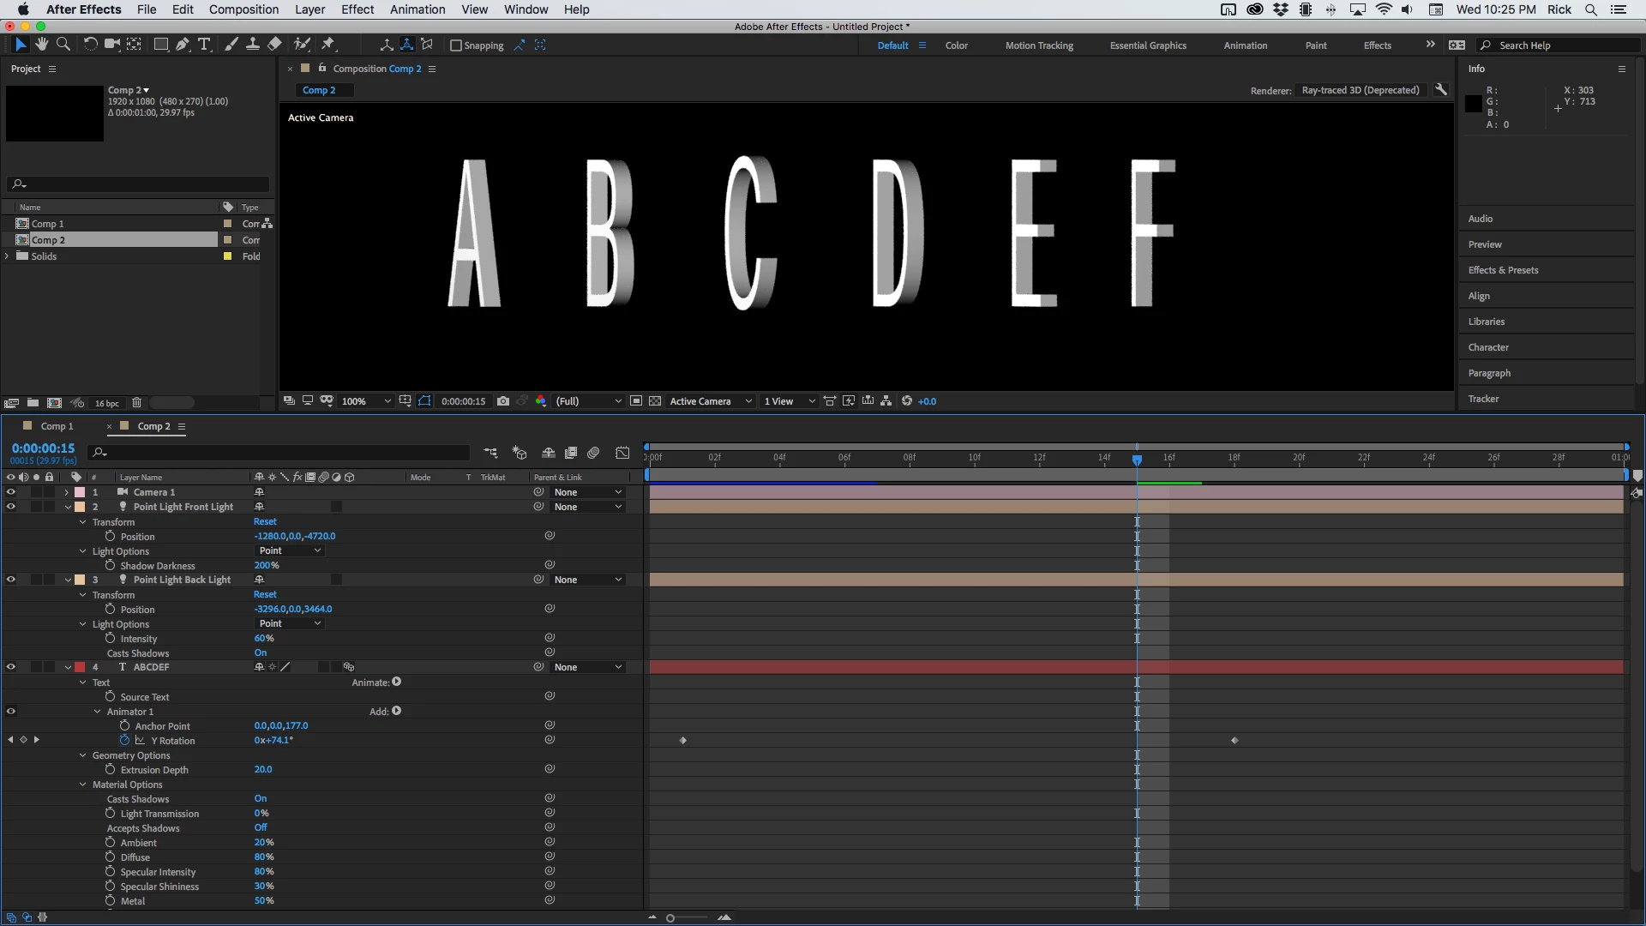Switch to the Comp 1 timeline tab
The image size is (1646, 926).
57,426
